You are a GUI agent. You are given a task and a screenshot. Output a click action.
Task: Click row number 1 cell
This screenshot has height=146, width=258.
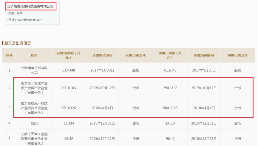coord(10,70)
